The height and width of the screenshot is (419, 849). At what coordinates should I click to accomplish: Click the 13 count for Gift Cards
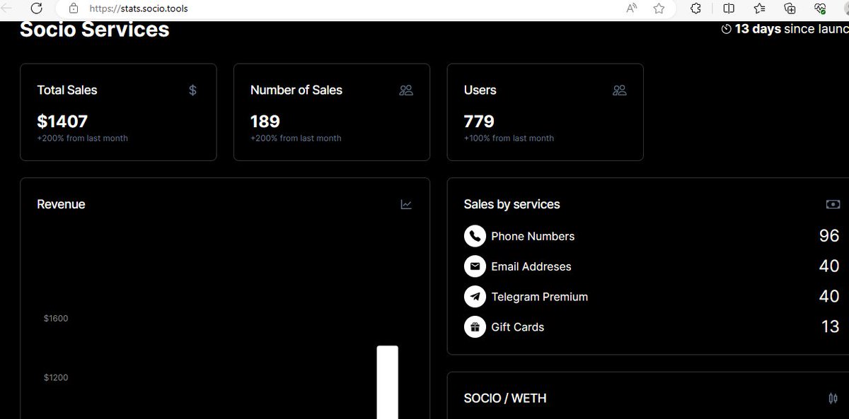830,326
